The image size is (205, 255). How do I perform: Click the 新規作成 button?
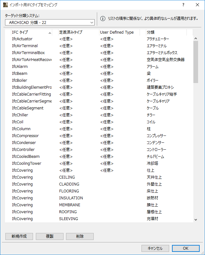pyautogui.click(x=19, y=236)
